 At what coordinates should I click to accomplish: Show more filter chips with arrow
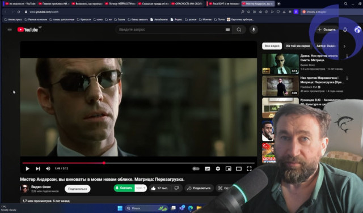[344, 46]
